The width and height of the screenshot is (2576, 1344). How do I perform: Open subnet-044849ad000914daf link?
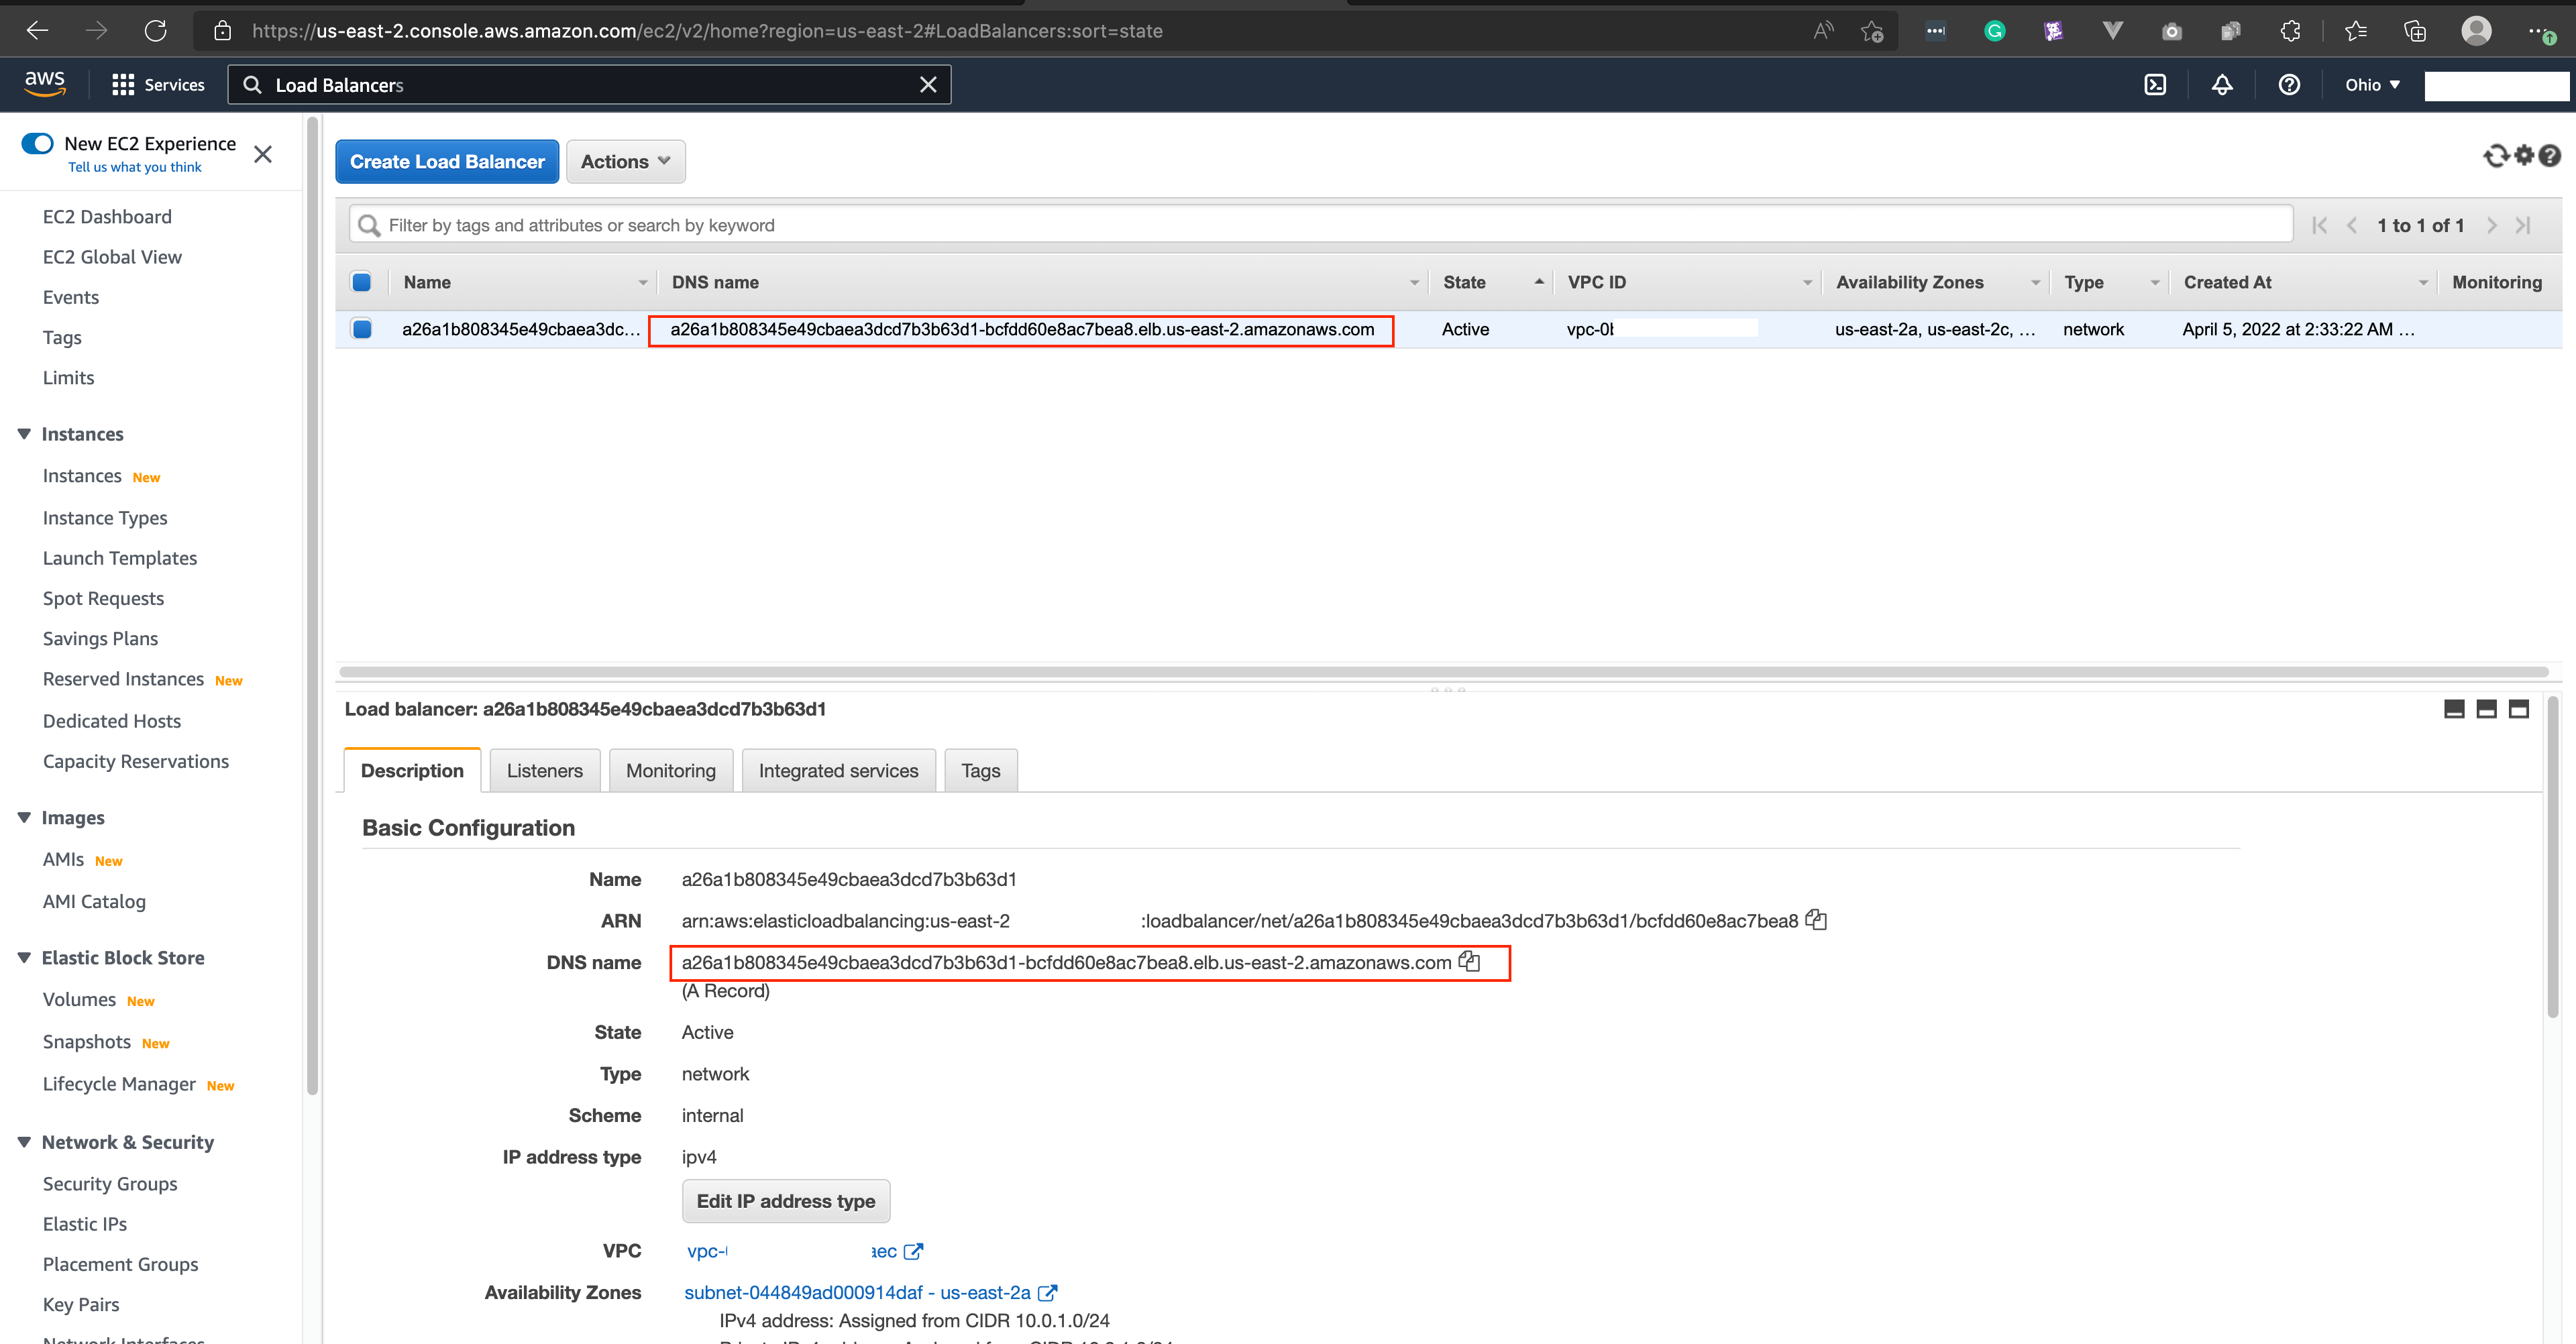coord(857,1292)
